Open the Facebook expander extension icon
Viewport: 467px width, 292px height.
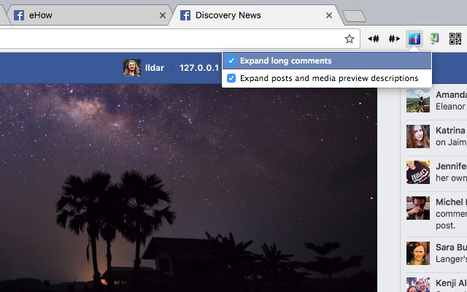[414, 39]
